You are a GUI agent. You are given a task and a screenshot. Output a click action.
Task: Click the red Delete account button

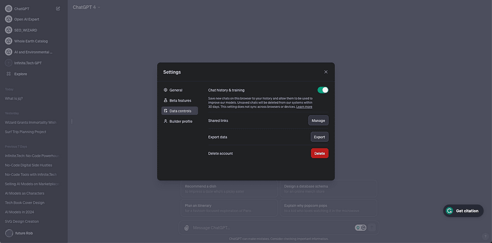point(320,153)
